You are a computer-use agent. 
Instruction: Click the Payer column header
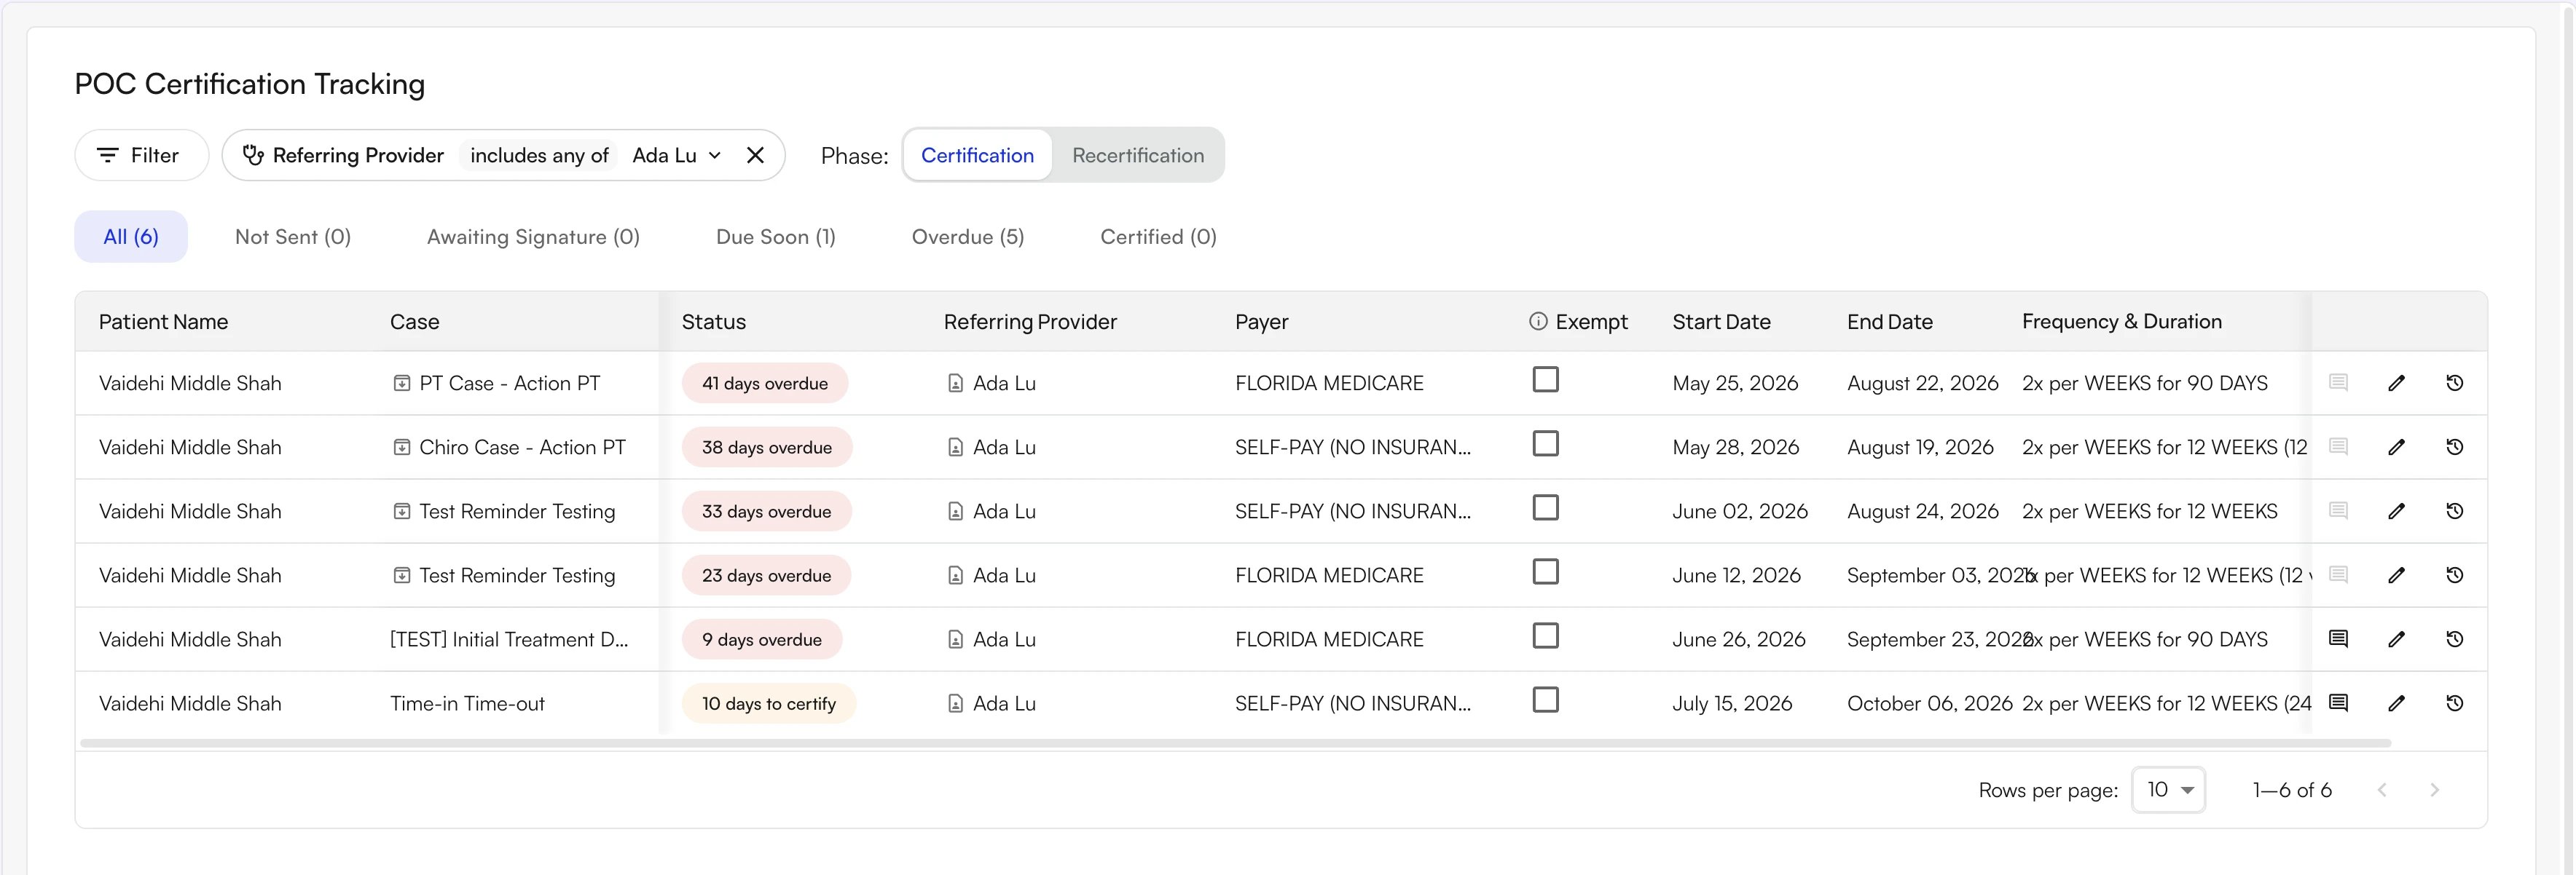pos(1261,322)
